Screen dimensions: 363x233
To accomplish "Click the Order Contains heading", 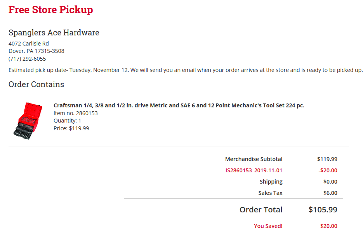I will pos(36,84).
